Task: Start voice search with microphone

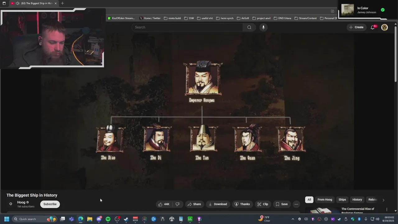Action: (x=263, y=27)
